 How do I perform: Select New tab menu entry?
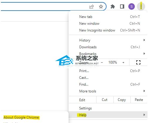pyautogui.click(x=108, y=17)
